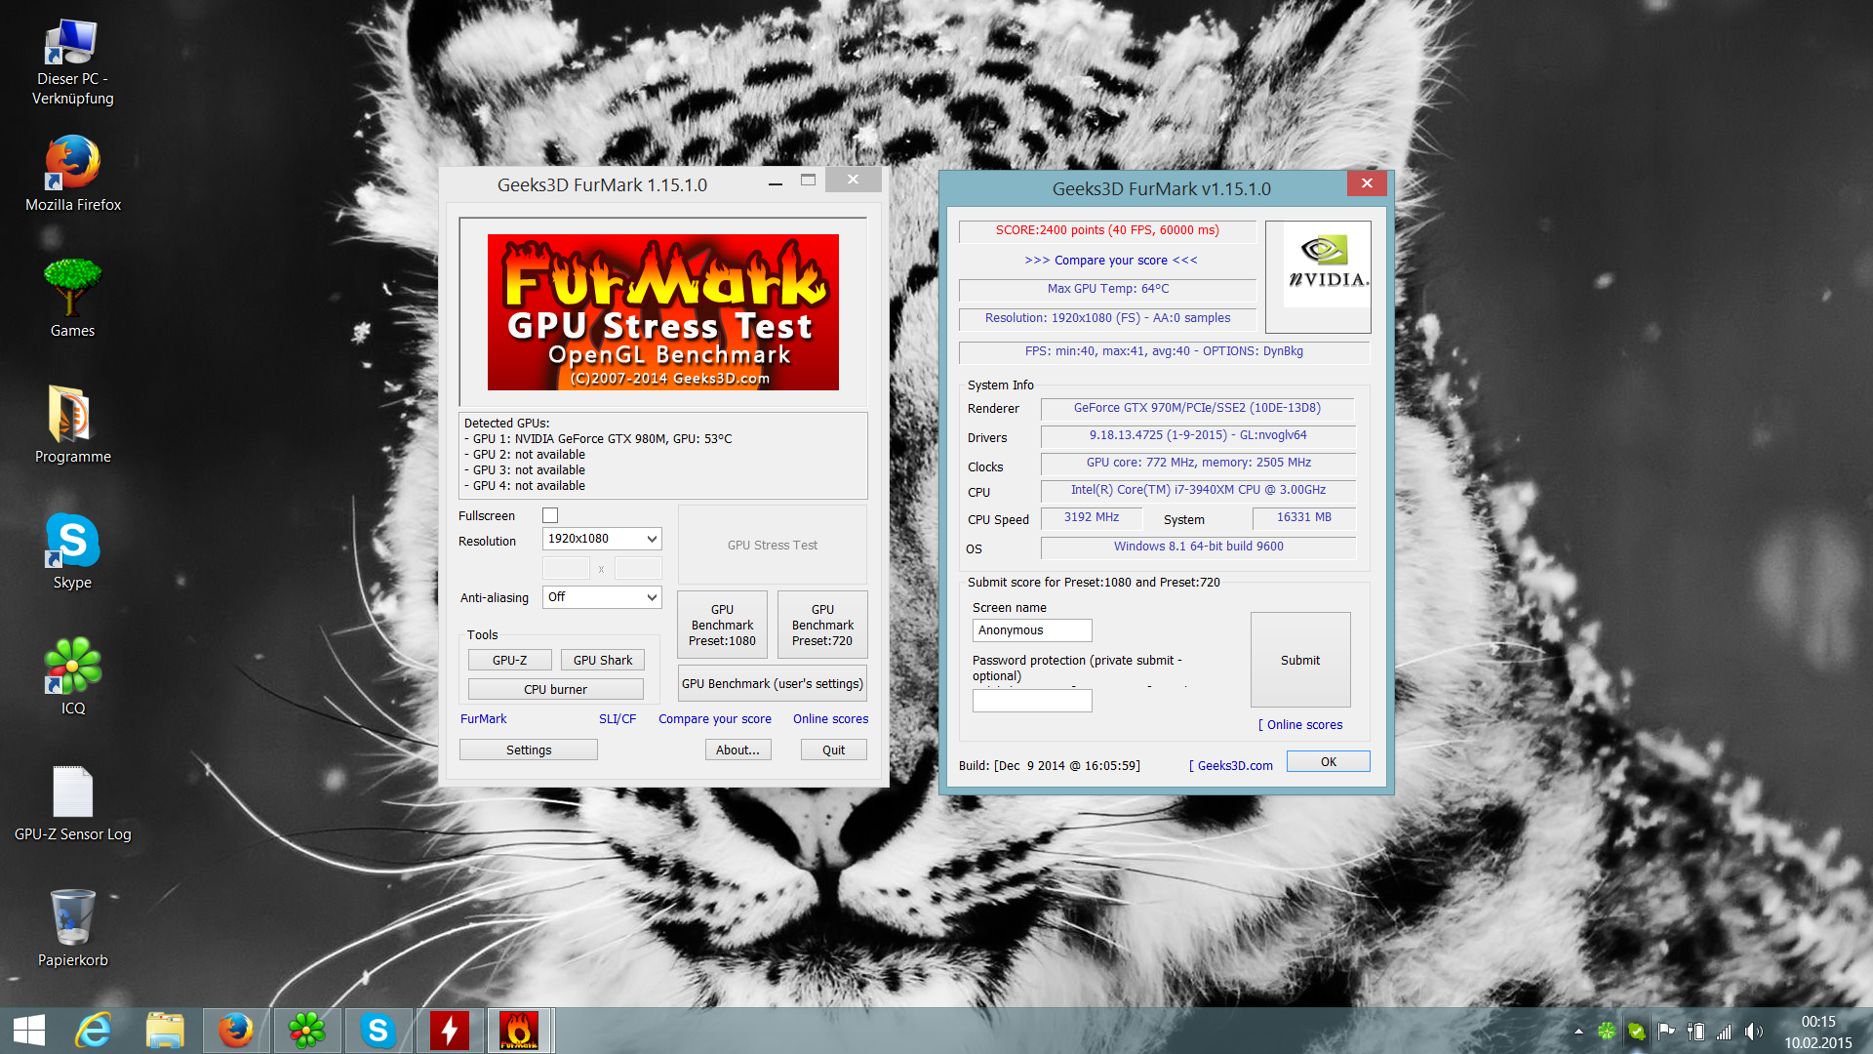Launch Internet Explorer from taskbar
Screen dimensions: 1873x1054
tap(95, 1031)
